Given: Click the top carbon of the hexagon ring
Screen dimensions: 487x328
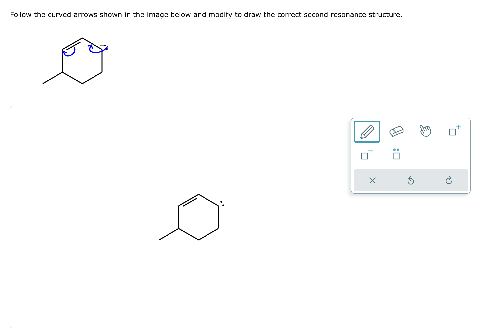Looking at the screenshot, I should 198,194.
